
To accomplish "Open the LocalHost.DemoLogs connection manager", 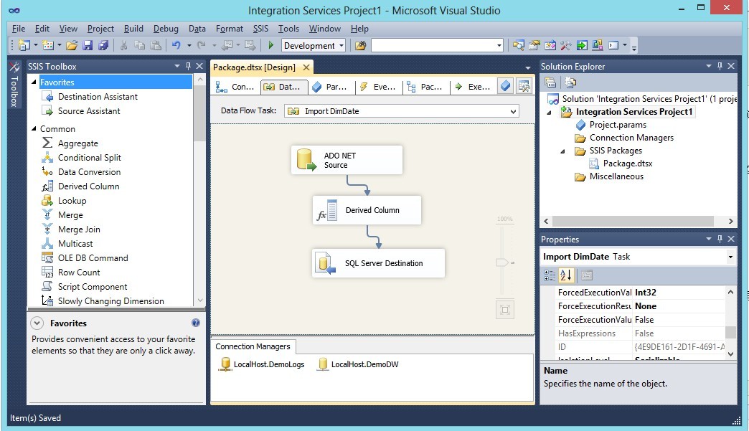I will coord(262,364).
